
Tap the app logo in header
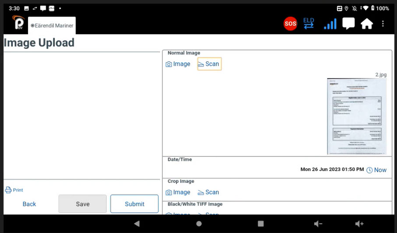click(x=18, y=22)
